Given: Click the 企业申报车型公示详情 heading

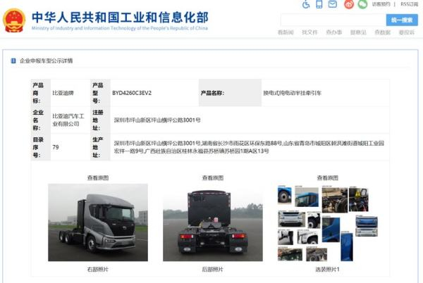Looking at the screenshot, I should coord(46,61).
